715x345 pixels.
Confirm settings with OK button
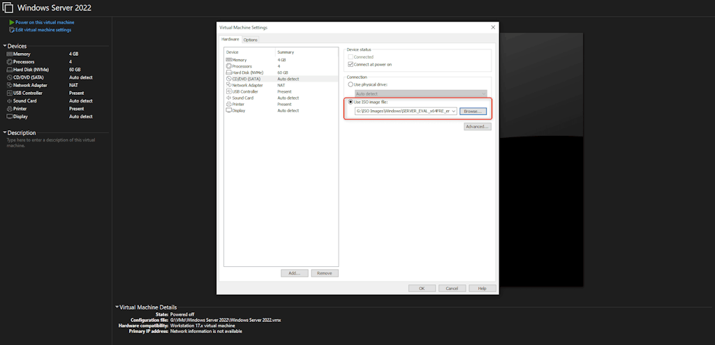[x=422, y=289]
